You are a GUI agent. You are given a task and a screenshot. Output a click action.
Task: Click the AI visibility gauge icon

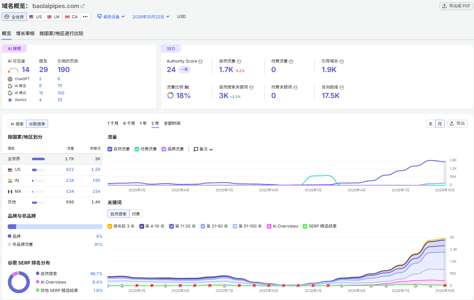(14, 70)
